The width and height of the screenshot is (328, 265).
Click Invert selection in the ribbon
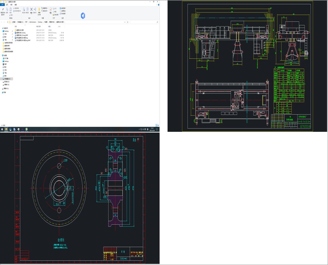click(63, 14)
